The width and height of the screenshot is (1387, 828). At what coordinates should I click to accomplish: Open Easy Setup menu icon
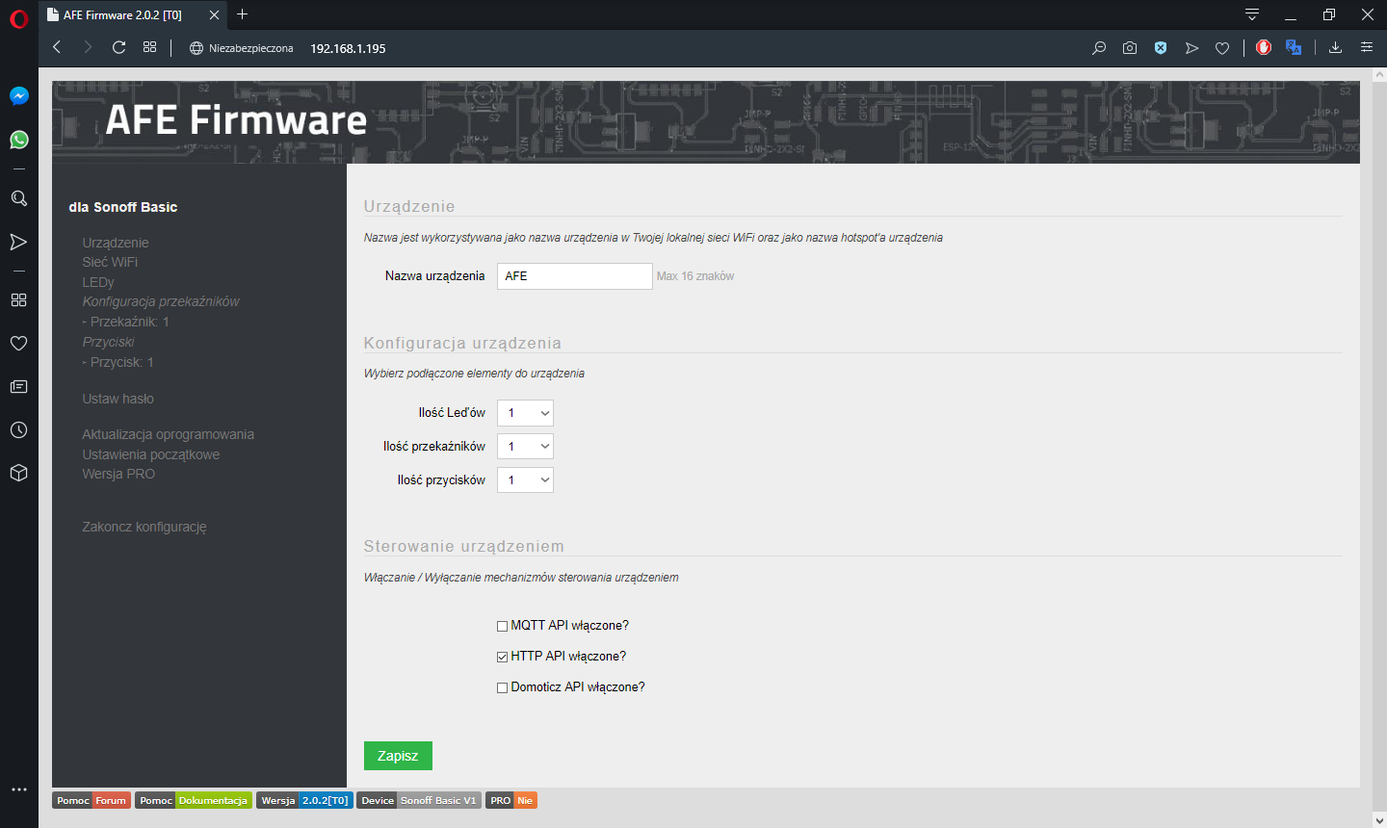coord(1366,47)
